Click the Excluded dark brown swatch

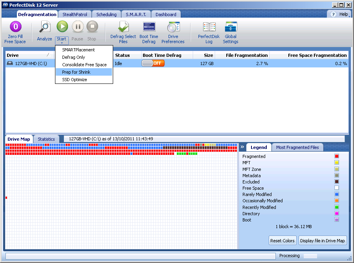click(337, 181)
